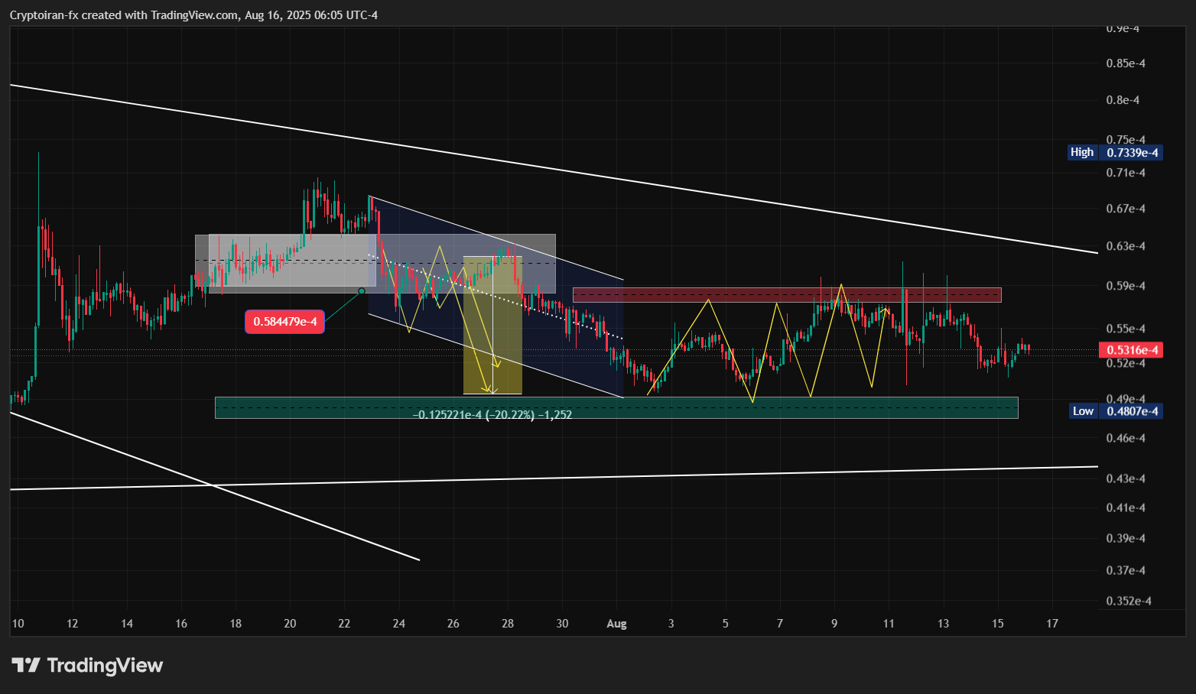Viewport: 1196px width, 694px height.
Task: Click the date label 14 on time axis
Action: [127, 624]
